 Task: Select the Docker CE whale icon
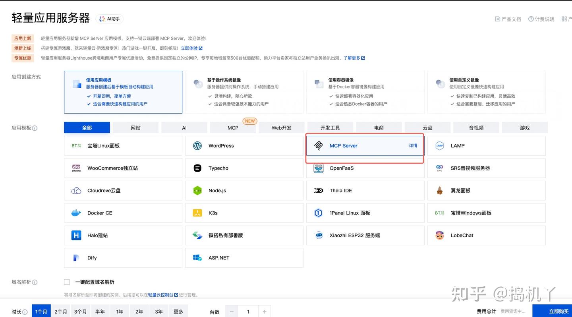[76, 213]
